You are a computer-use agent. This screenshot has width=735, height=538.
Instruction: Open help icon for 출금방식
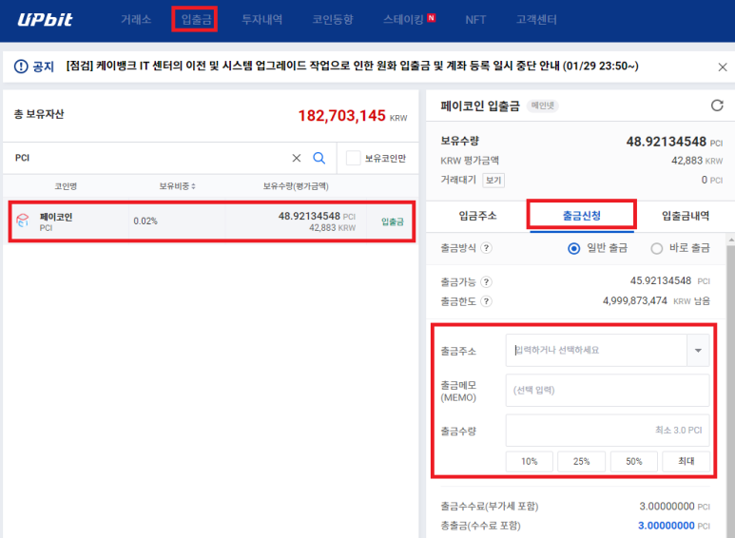487,248
